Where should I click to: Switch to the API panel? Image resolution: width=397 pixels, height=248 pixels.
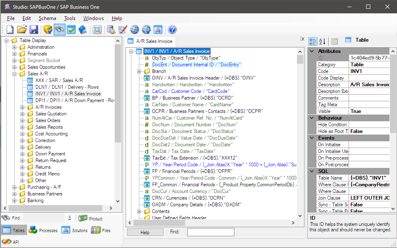click(10, 242)
